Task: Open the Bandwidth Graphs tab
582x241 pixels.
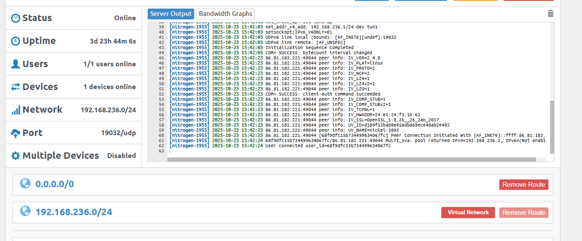Action: coord(226,14)
